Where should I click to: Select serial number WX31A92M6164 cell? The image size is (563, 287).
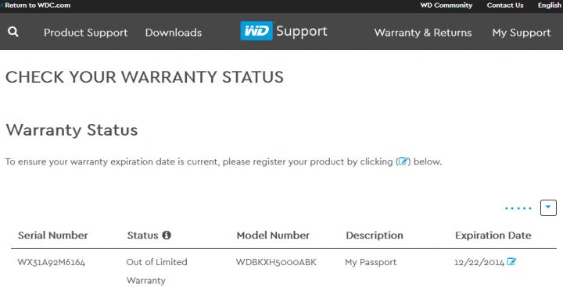pyautogui.click(x=52, y=262)
